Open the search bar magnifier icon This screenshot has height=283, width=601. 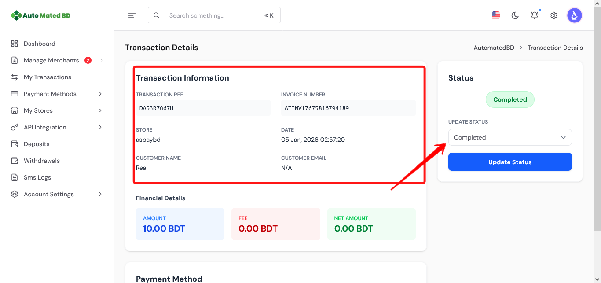[x=157, y=15]
